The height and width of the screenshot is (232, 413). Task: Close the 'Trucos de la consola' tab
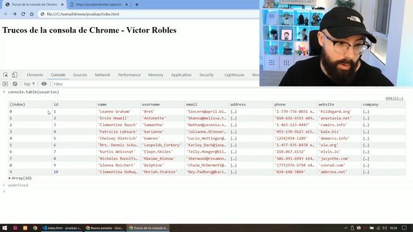click(x=63, y=5)
